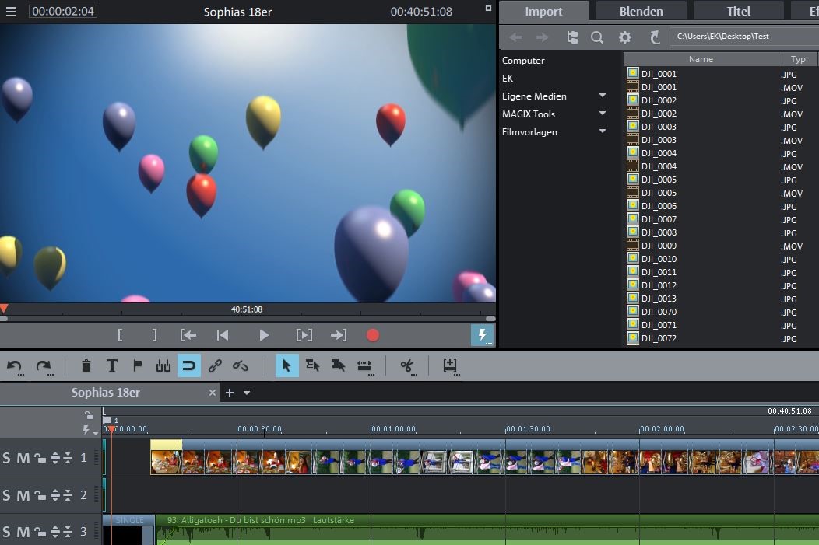Open the Filmvorlagen dropdown arrow
The width and height of the screenshot is (819, 545).
[x=603, y=131]
